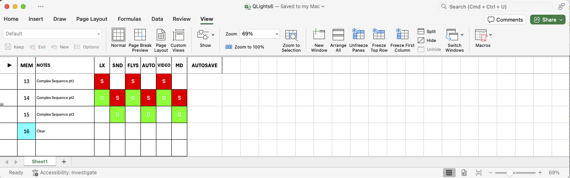This screenshot has height=178, width=570.
Task: Click zoom in plus button
Action: coord(540,173)
